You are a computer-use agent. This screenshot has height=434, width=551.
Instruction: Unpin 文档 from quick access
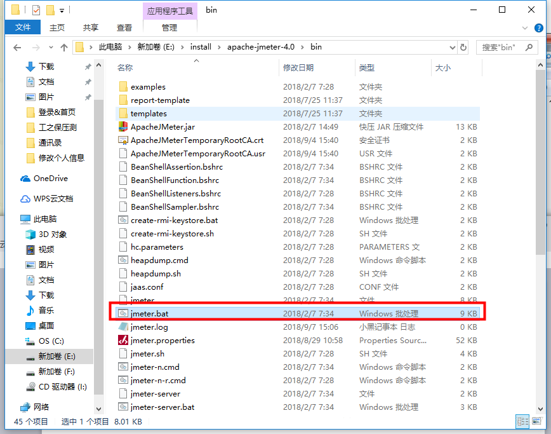click(88, 82)
